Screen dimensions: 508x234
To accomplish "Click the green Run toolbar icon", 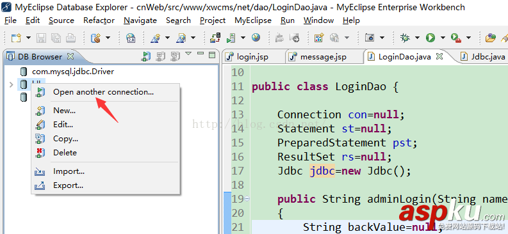I will click(x=430, y=38).
